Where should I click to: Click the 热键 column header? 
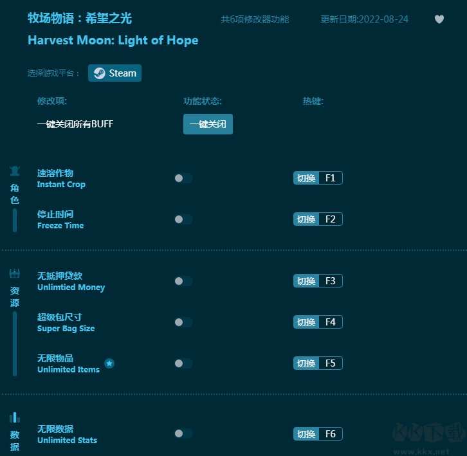(313, 101)
